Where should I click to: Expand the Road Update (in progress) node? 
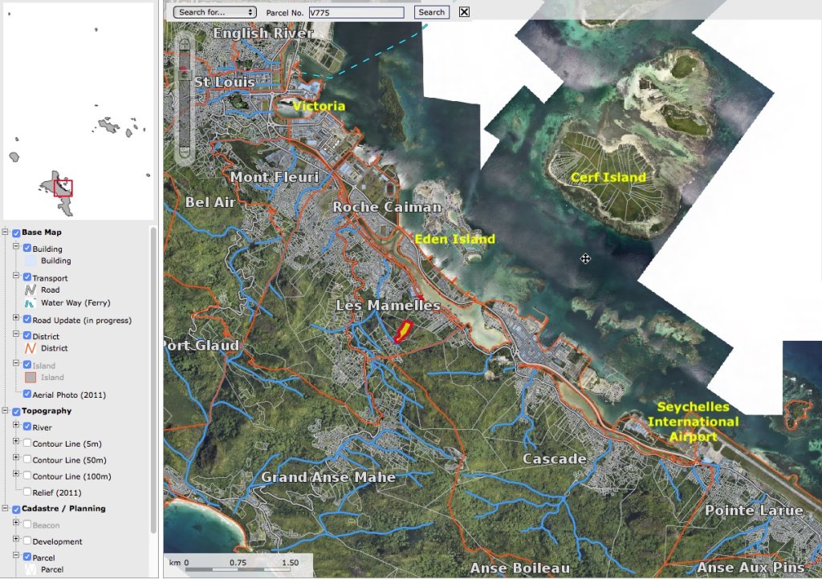16,320
